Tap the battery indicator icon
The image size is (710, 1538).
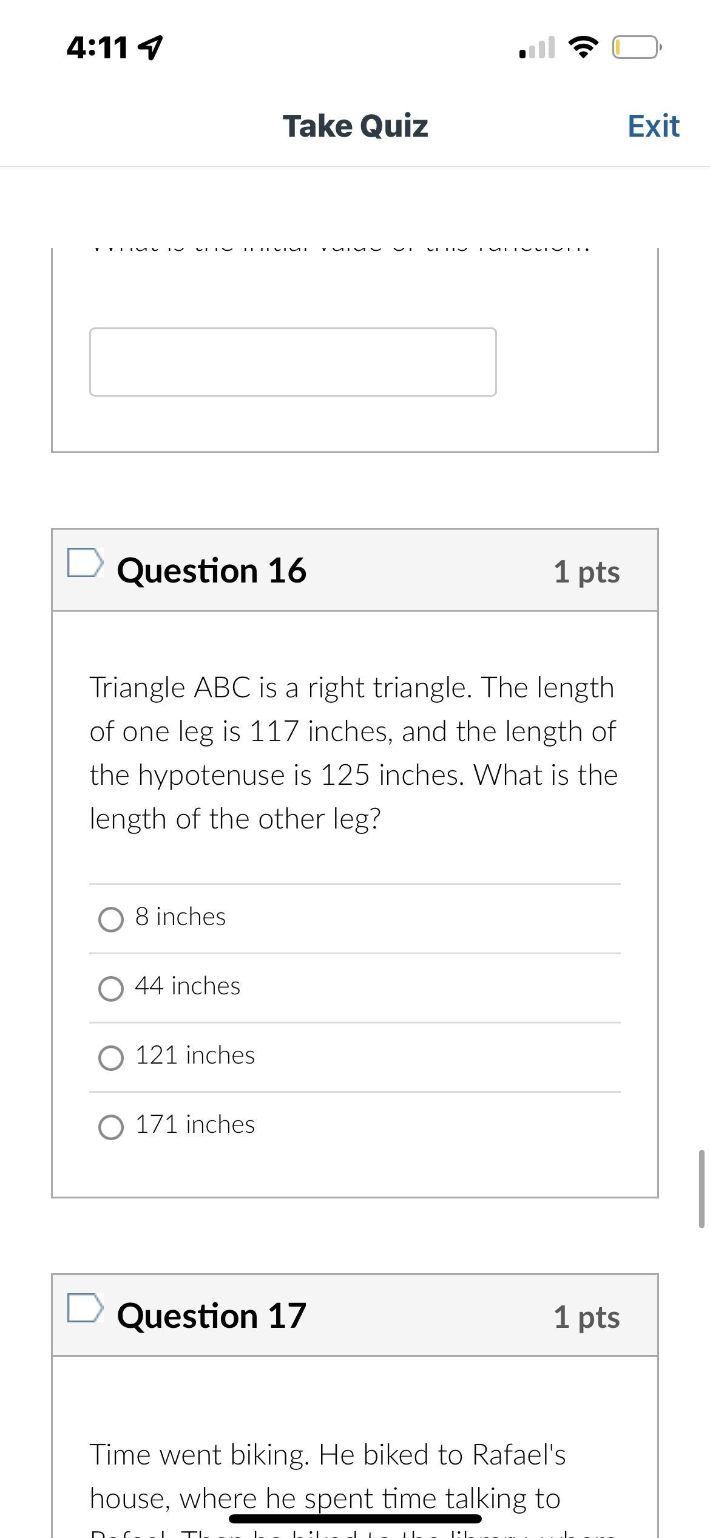[636, 47]
